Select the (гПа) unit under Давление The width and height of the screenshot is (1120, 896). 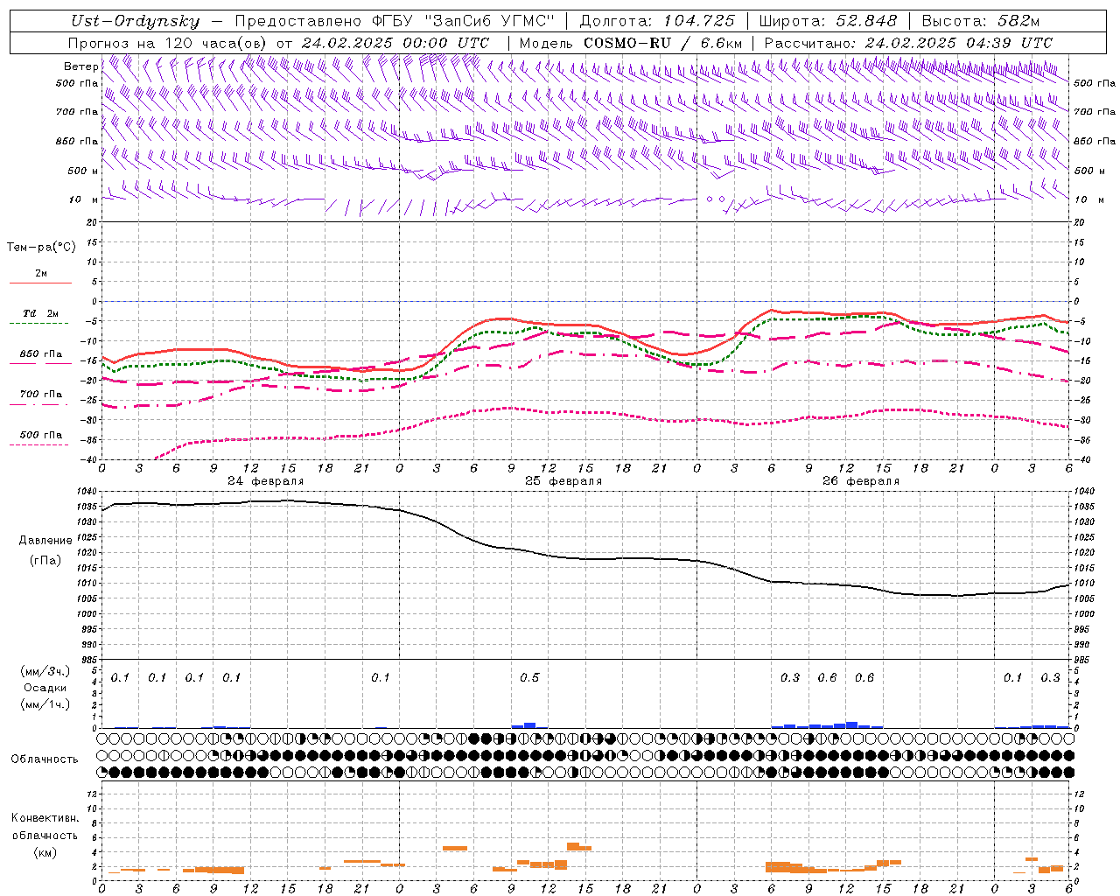tap(45, 561)
